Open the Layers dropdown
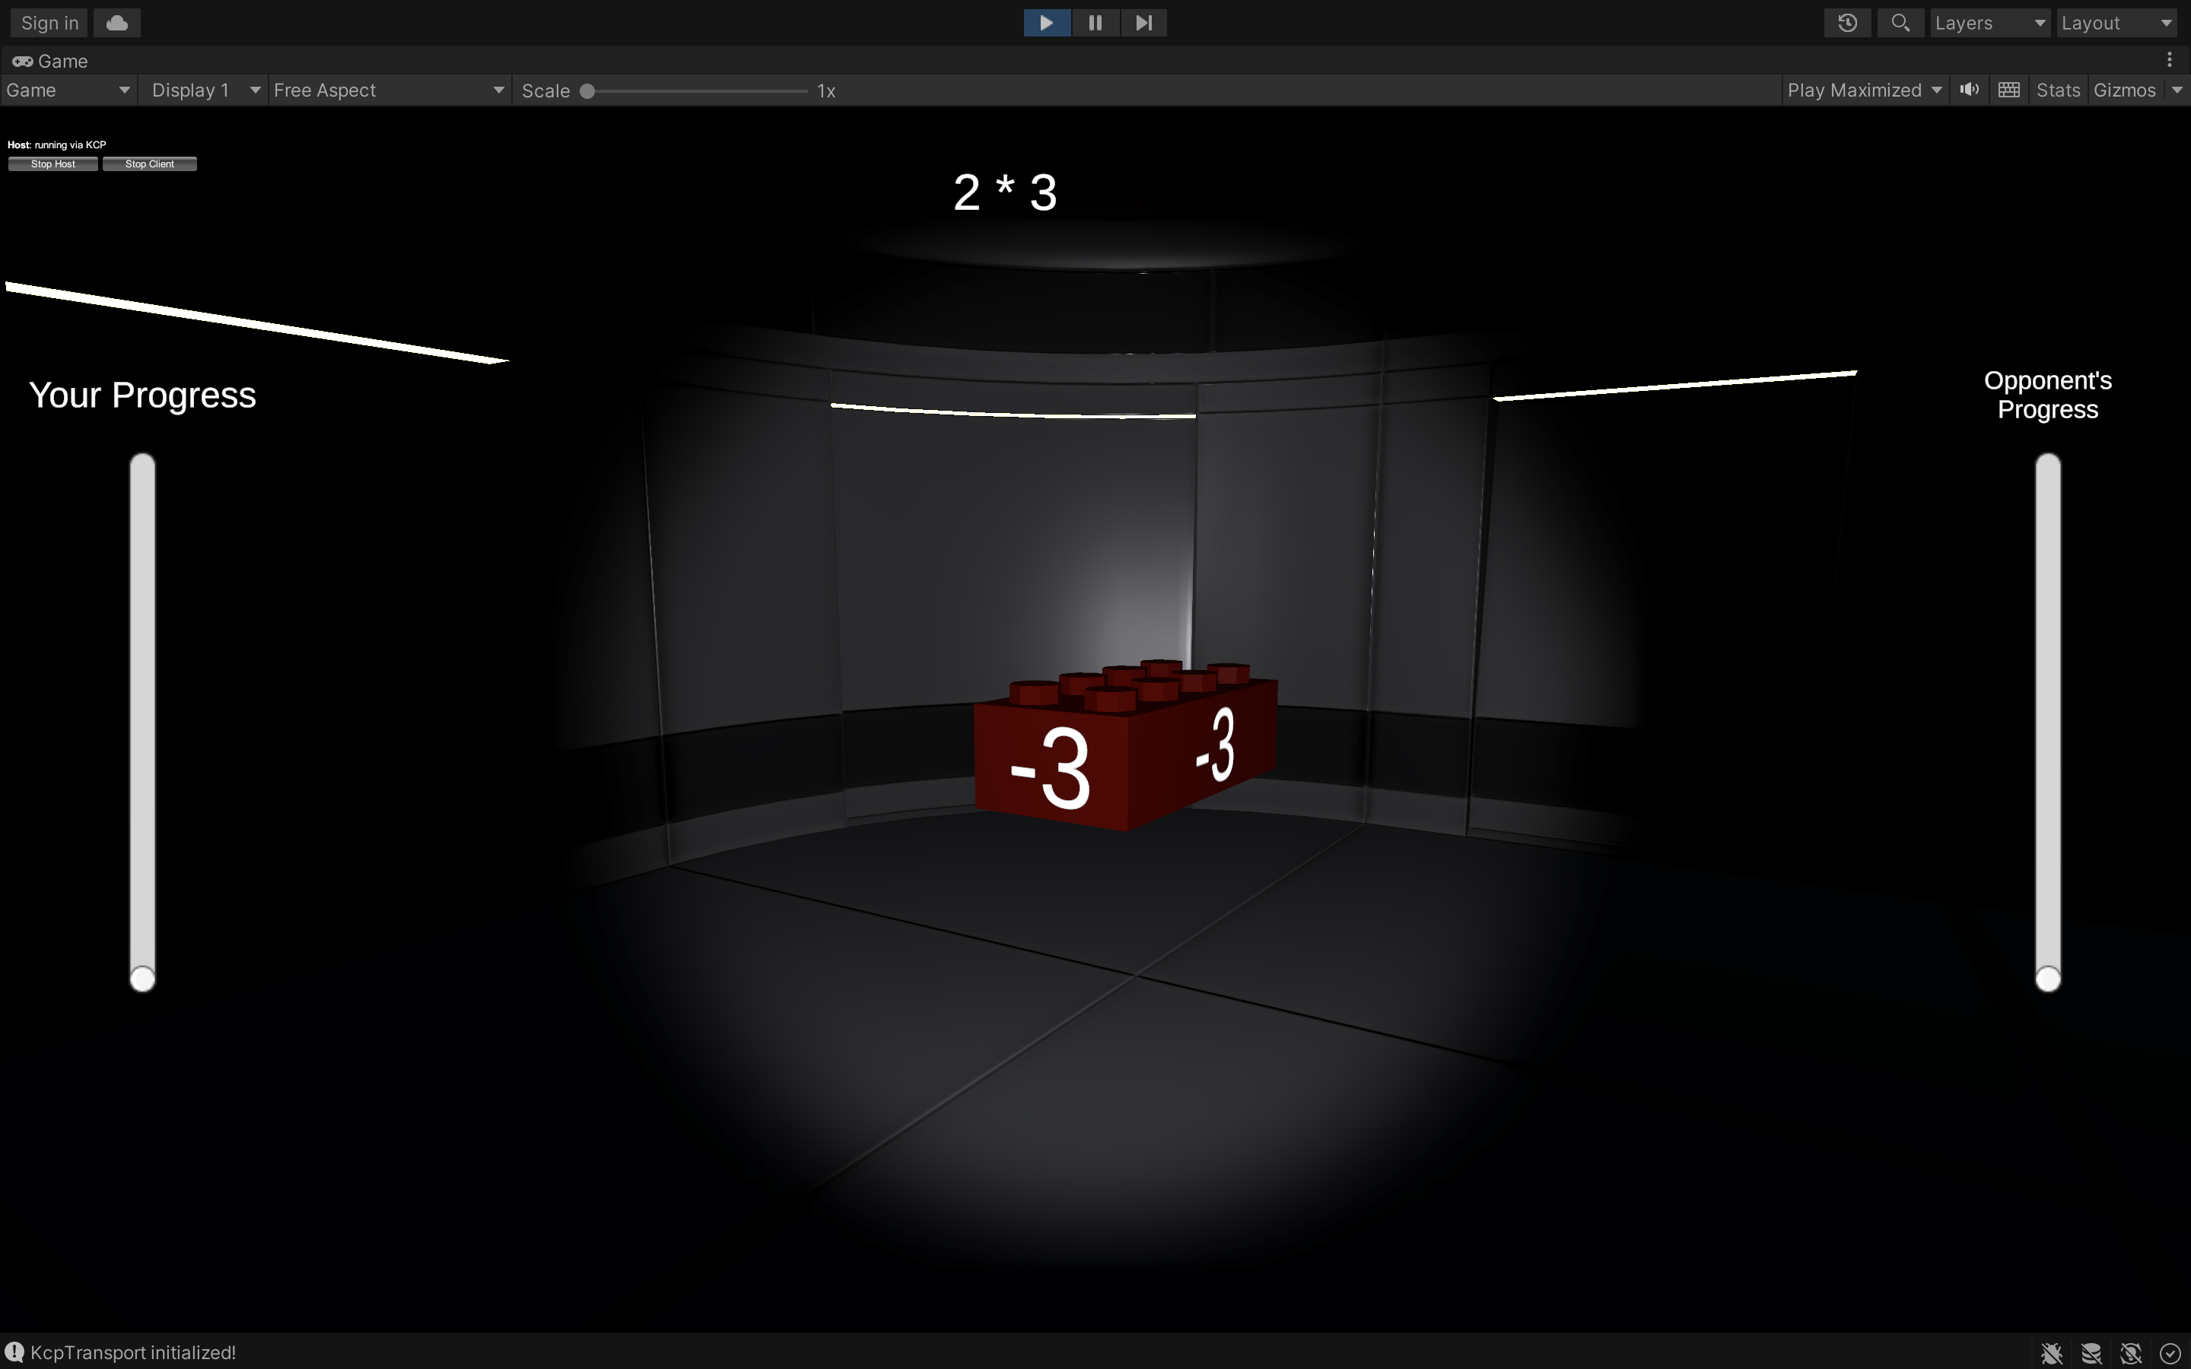Image resolution: width=2191 pixels, height=1369 pixels. pos(1989,23)
